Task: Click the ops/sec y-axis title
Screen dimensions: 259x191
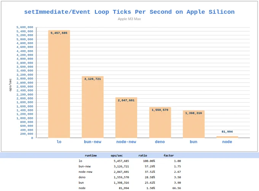Action: point(10,85)
